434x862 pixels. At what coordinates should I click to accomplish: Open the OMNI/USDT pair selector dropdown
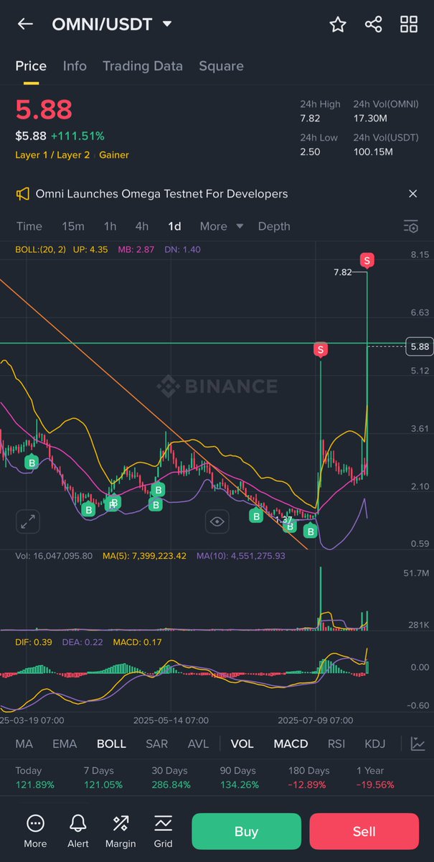click(x=112, y=24)
